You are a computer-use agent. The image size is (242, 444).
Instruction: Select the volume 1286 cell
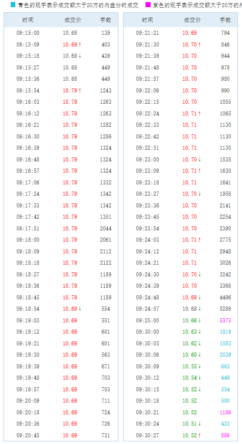click(x=106, y=136)
